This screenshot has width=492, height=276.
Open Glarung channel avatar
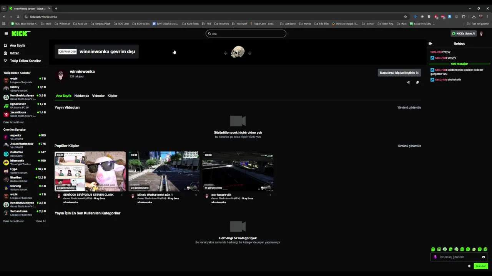(6, 188)
